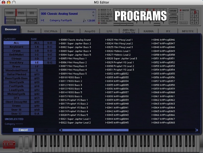Select MIXER T1-8 control assign

[99, 10]
